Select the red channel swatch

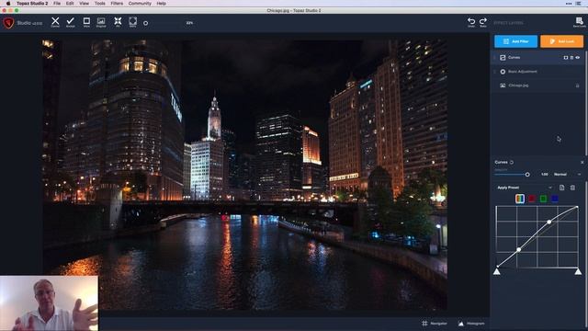point(532,199)
